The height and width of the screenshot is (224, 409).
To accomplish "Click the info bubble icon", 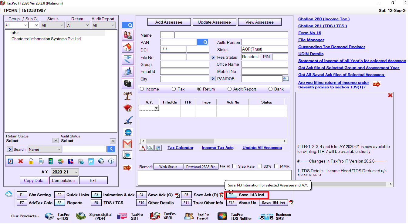I will click(x=111, y=161).
